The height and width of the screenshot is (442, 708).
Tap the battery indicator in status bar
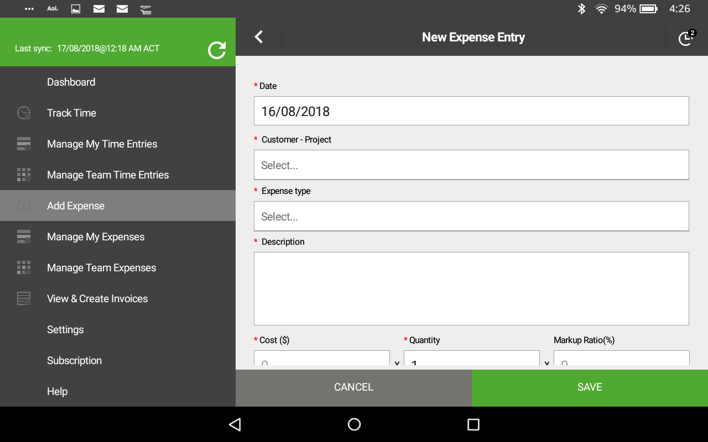click(x=649, y=9)
